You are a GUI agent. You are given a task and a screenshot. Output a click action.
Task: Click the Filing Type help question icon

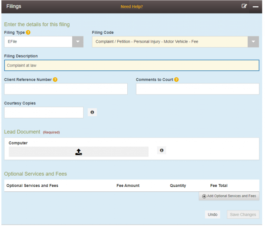[28, 33]
